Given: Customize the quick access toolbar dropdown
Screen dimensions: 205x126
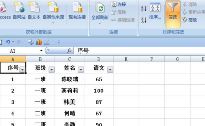Looking at the screenshot, I should (59, 42).
